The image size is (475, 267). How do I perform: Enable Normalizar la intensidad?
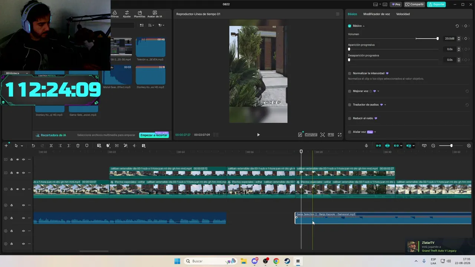[x=350, y=73]
